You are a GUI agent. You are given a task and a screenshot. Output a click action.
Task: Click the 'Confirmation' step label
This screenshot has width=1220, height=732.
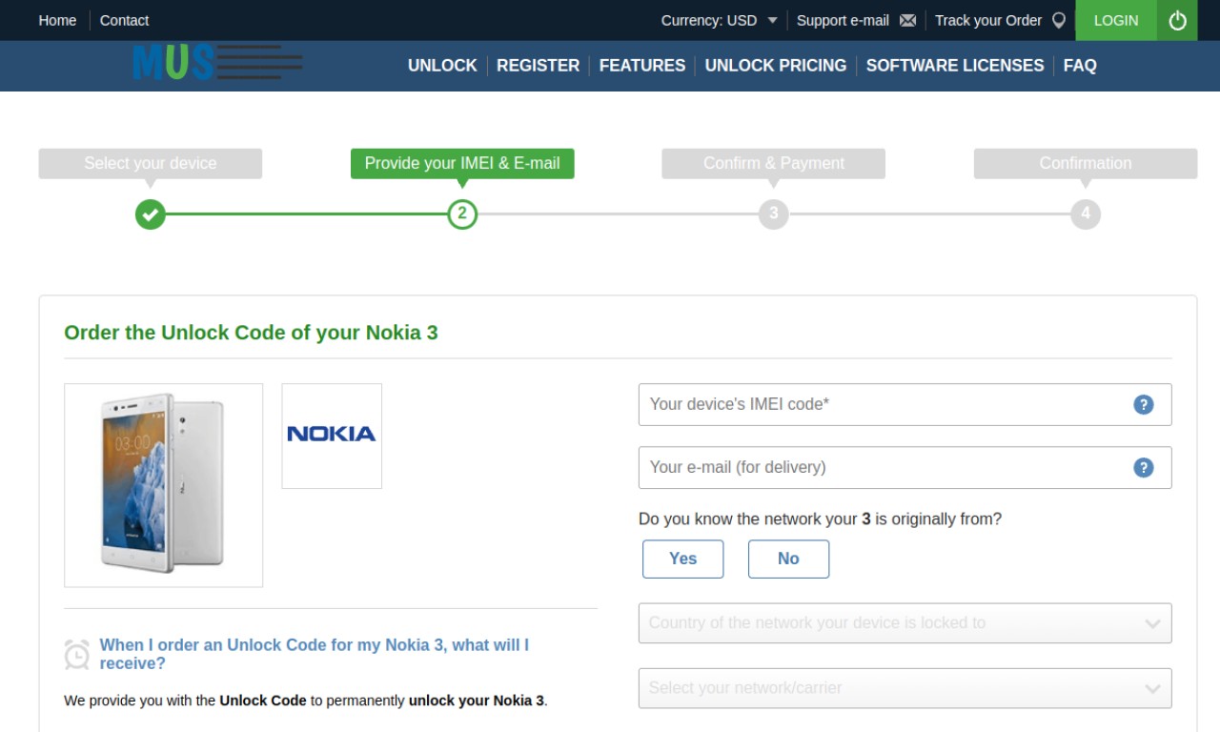tap(1086, 163)
